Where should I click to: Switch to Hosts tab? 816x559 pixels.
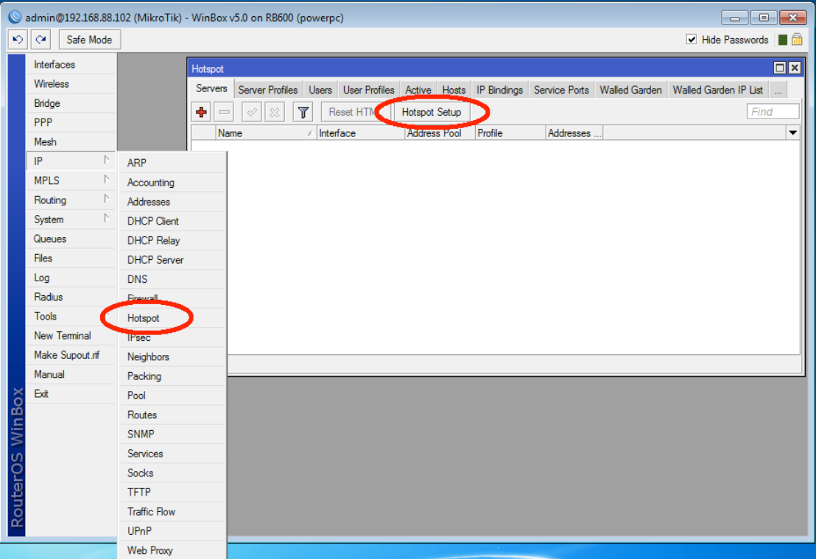point(454,90)
